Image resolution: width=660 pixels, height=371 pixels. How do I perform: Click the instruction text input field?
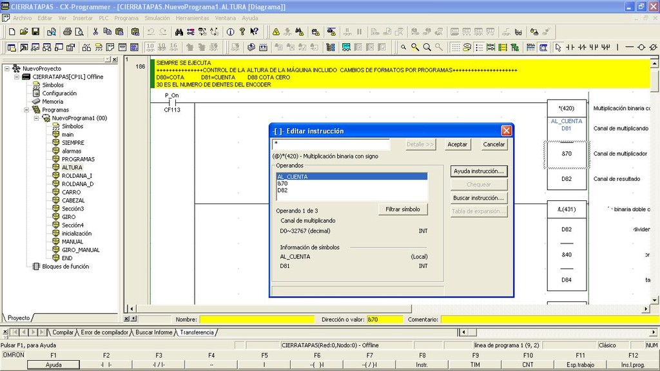tap(331, 144)
